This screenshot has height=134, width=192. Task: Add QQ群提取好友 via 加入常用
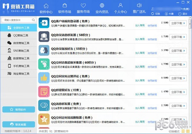[140, 94]
